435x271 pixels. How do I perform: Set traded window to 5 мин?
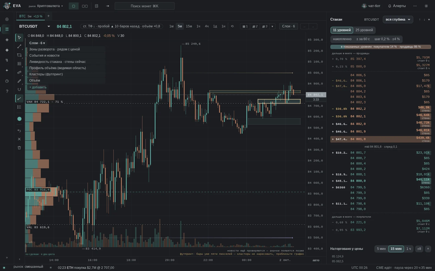click(x=381, y=249)
